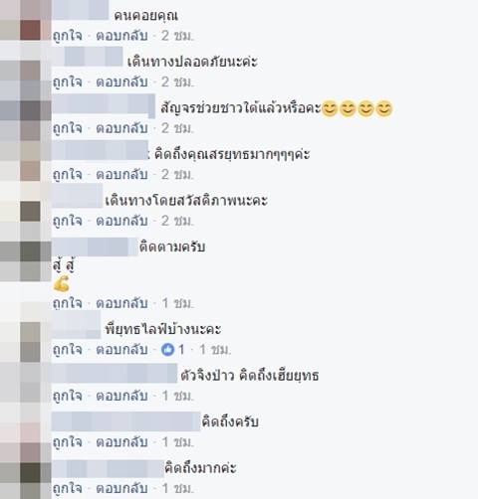478x499 pixels.
Task: Like the comment 'คิดถึงครับ'
Action: click(68, 442)
